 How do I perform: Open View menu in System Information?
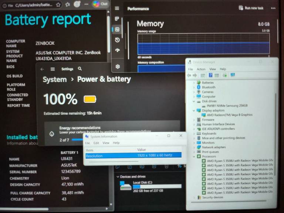coord(106,143)
